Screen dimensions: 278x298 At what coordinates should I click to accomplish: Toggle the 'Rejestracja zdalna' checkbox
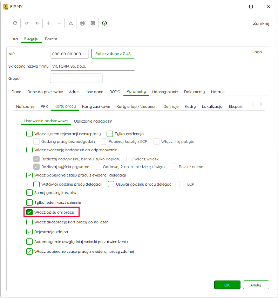pos(29,232)
